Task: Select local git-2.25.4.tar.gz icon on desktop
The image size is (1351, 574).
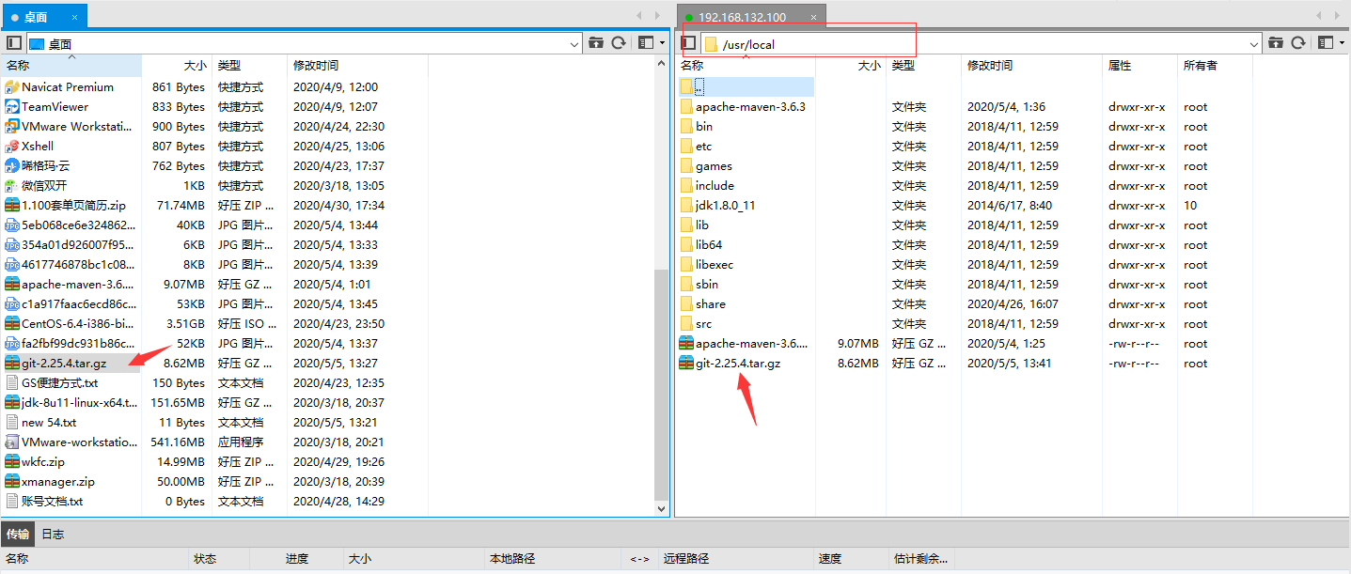Action: [x=12, y=364]
